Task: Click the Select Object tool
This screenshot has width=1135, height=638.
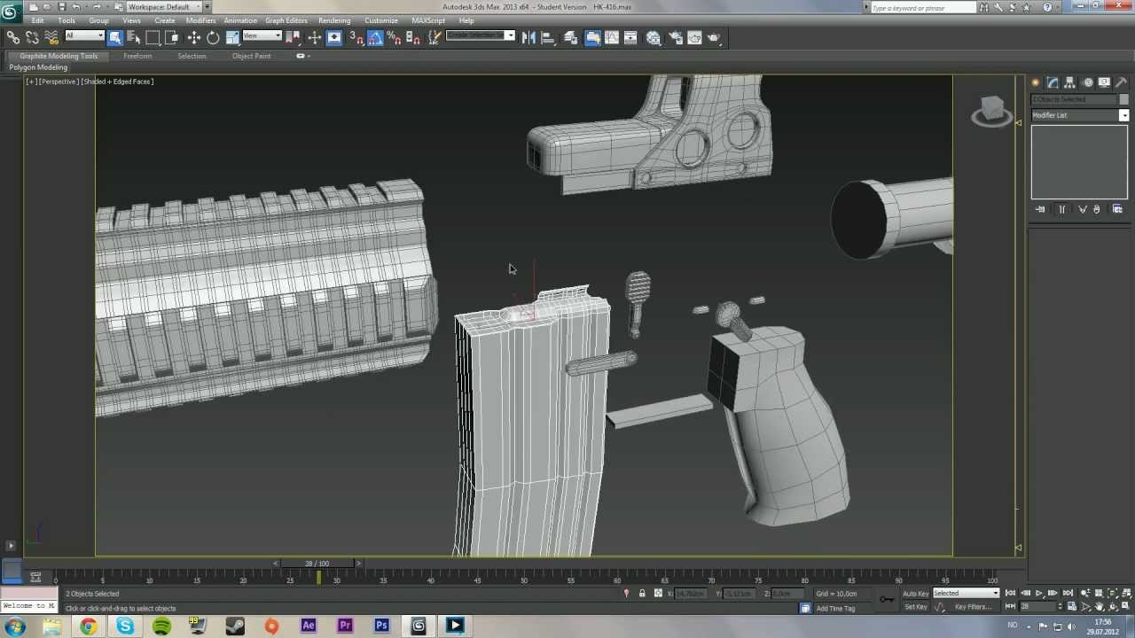Action: click(x=114, y=37)
